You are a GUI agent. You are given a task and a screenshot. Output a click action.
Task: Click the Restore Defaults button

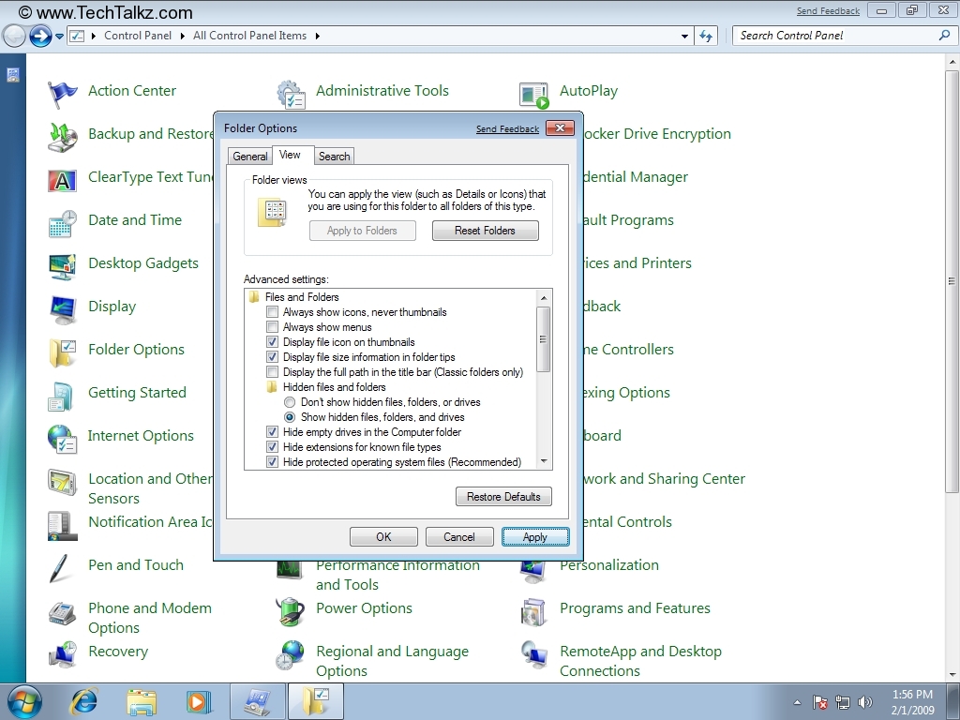(x=503, y=497)
